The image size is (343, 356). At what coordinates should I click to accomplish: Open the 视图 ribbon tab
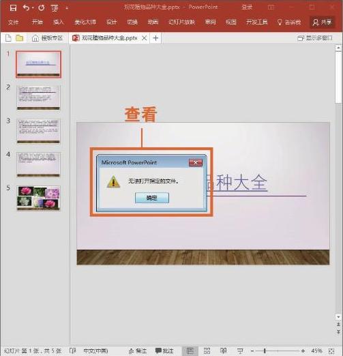[x=231, y=22]
